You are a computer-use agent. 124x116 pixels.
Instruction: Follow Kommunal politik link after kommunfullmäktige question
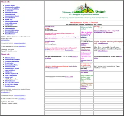point(53,68)
